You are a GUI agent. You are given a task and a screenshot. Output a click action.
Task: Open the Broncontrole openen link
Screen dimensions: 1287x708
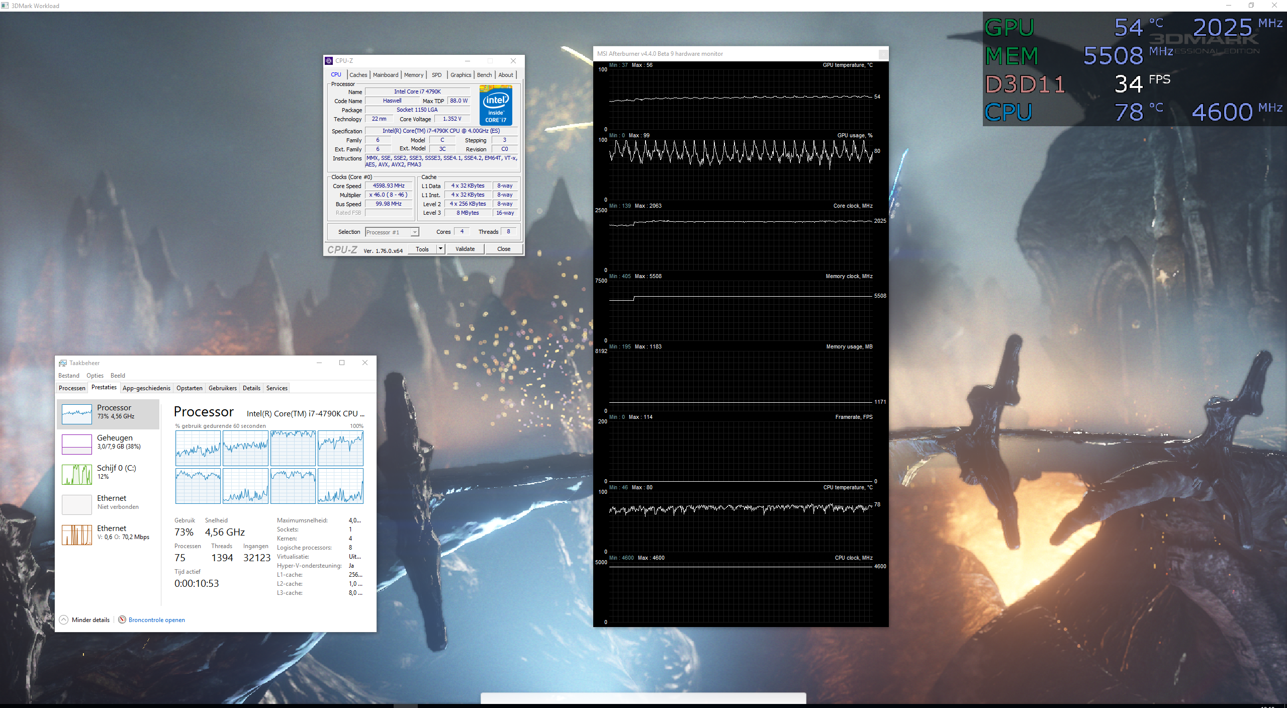[157, 620]
